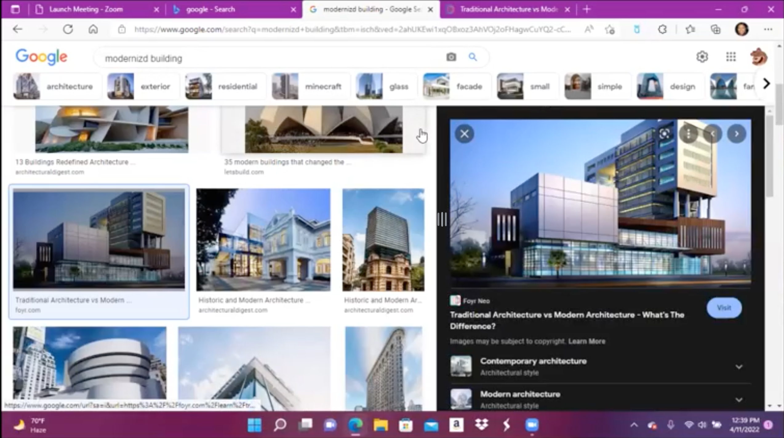Open three-dot menu on preview image
The image size is (784, 438).
click(688, 134)
